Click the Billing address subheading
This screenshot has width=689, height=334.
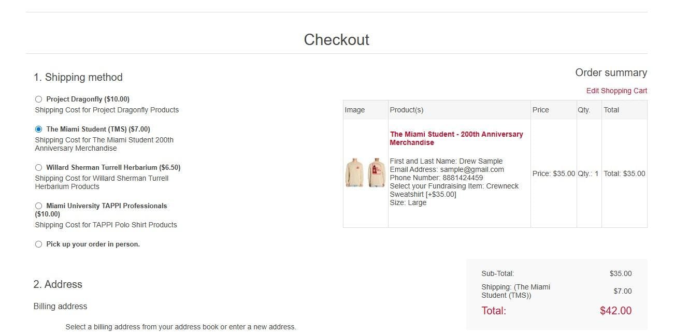click(x=61, y=306)
